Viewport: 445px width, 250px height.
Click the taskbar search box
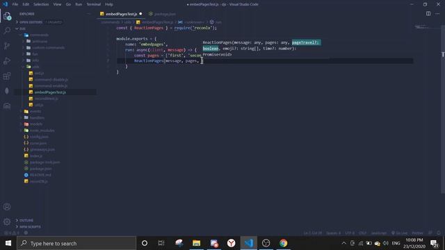tap(76, 243)
